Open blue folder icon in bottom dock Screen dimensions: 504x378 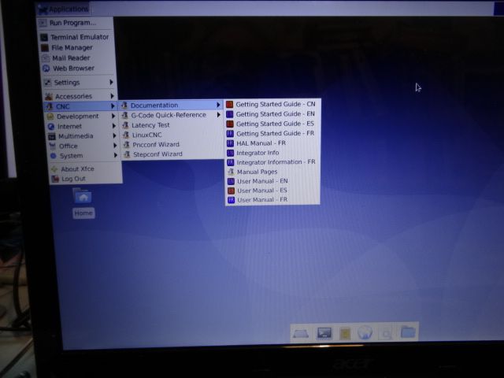tap(408, 332)
